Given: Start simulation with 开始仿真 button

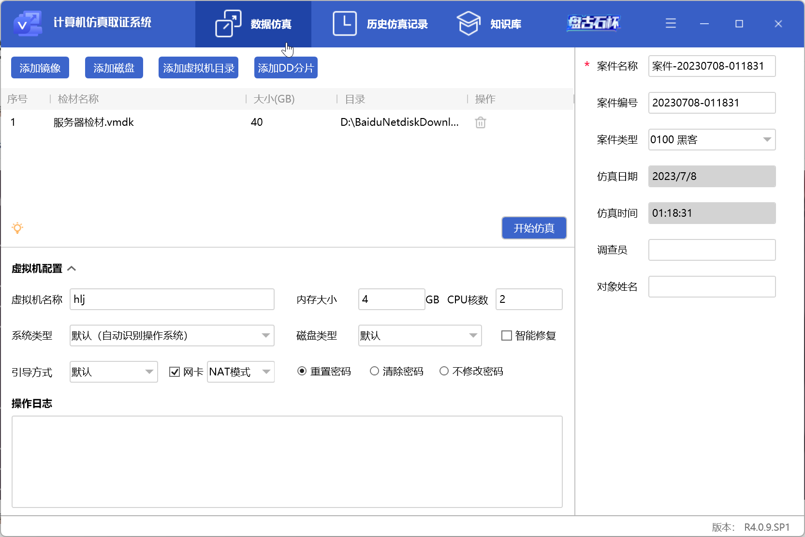Looking at the screenshot, I should point(534,228).
